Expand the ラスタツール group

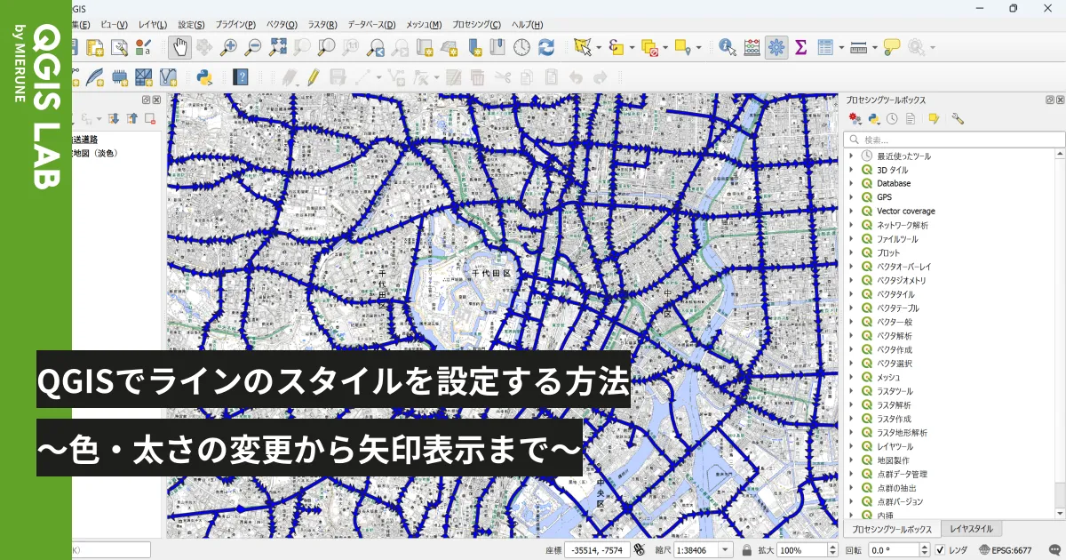(851, 390)
